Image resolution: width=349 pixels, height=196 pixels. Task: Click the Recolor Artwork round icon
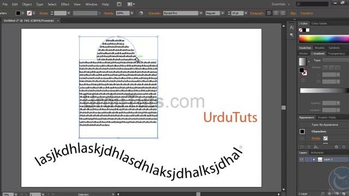141,13
